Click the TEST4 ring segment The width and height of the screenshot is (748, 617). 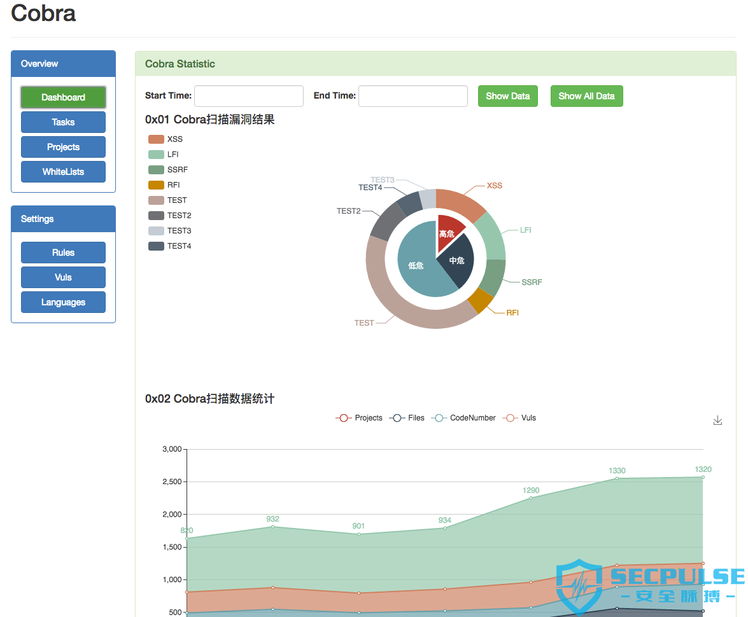pos(410,203)
